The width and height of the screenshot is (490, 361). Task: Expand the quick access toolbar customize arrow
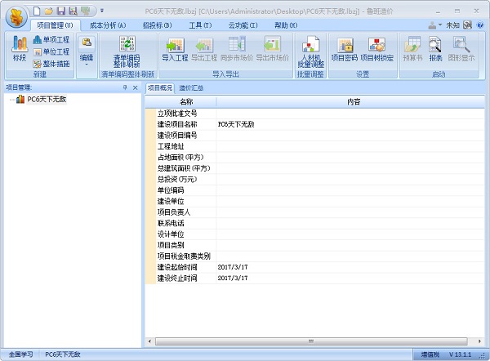[x=102, y=11]
